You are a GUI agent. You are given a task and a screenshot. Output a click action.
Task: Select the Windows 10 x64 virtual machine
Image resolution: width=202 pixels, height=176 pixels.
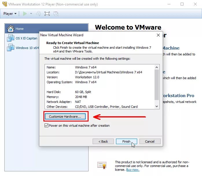23,48
